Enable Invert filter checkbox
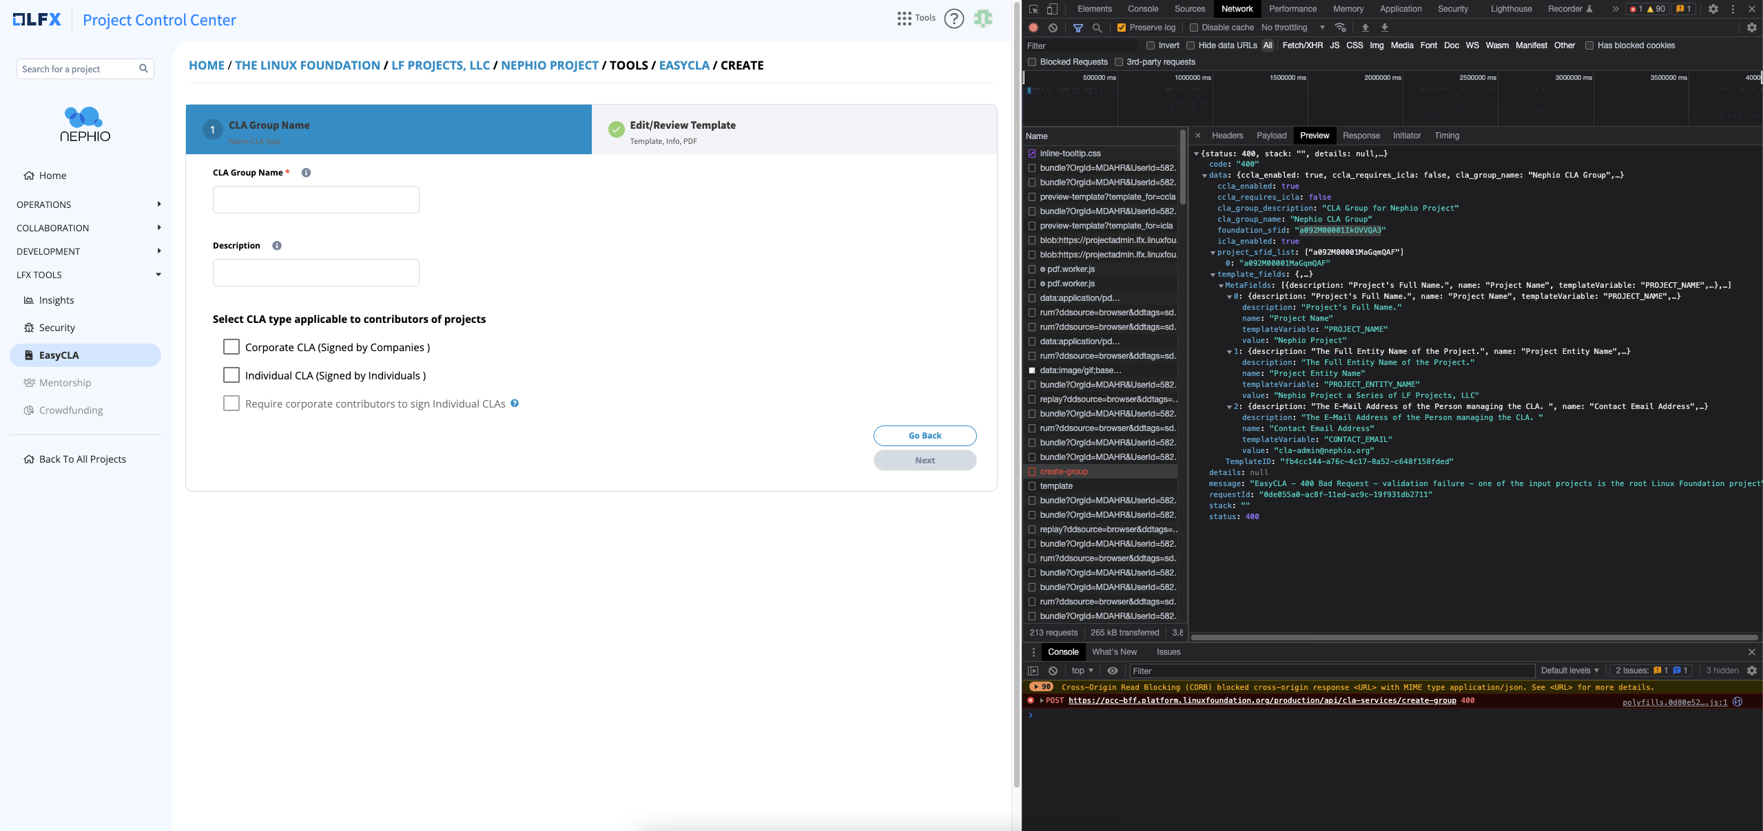 pos(1151,45)
